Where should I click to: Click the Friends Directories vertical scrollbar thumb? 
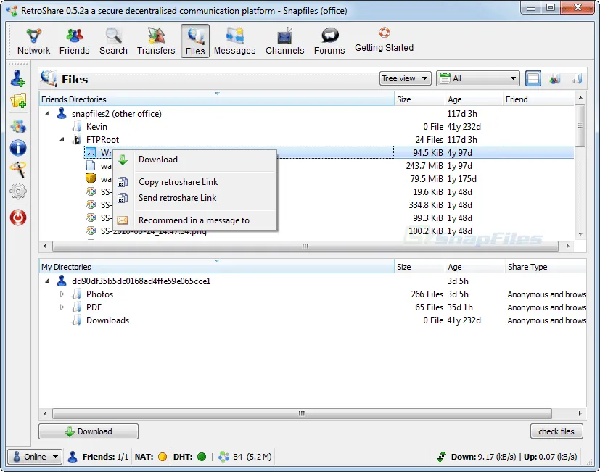[x=580, y=125]
